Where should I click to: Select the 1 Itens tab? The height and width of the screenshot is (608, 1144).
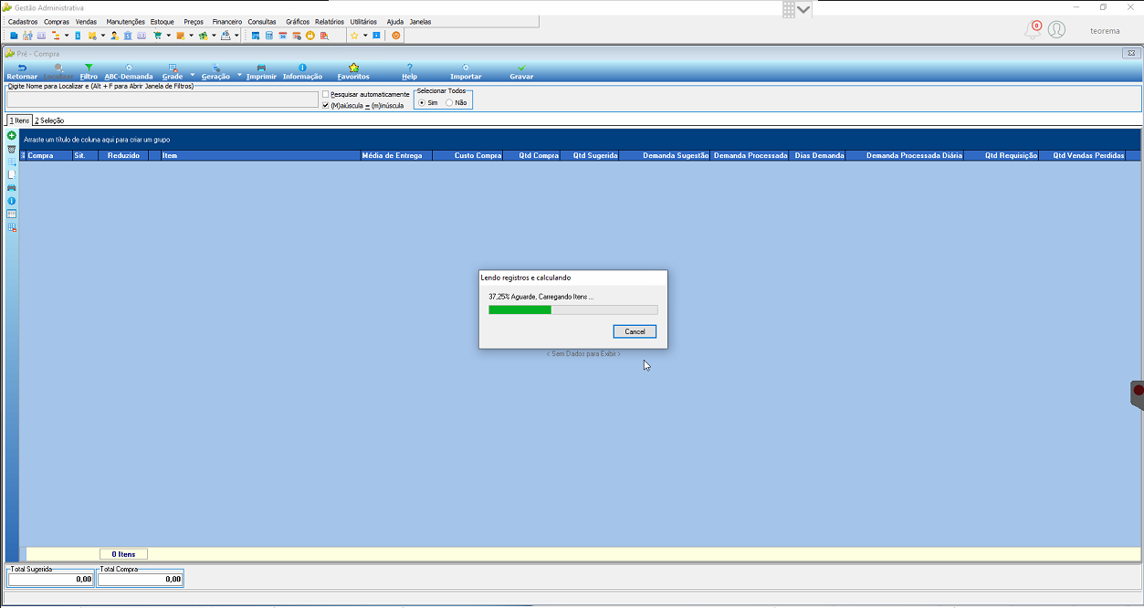[19, 121]
